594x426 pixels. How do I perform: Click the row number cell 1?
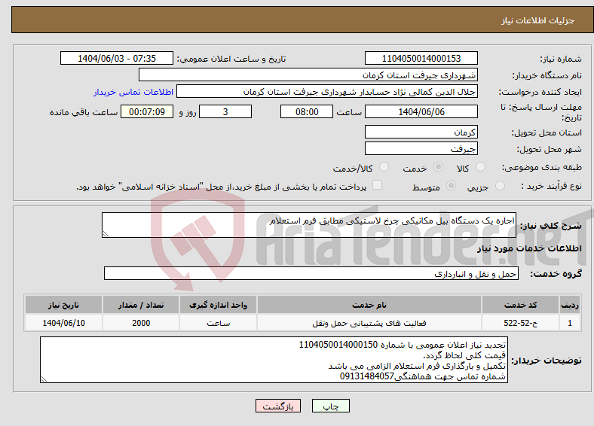tap(570, 323)
